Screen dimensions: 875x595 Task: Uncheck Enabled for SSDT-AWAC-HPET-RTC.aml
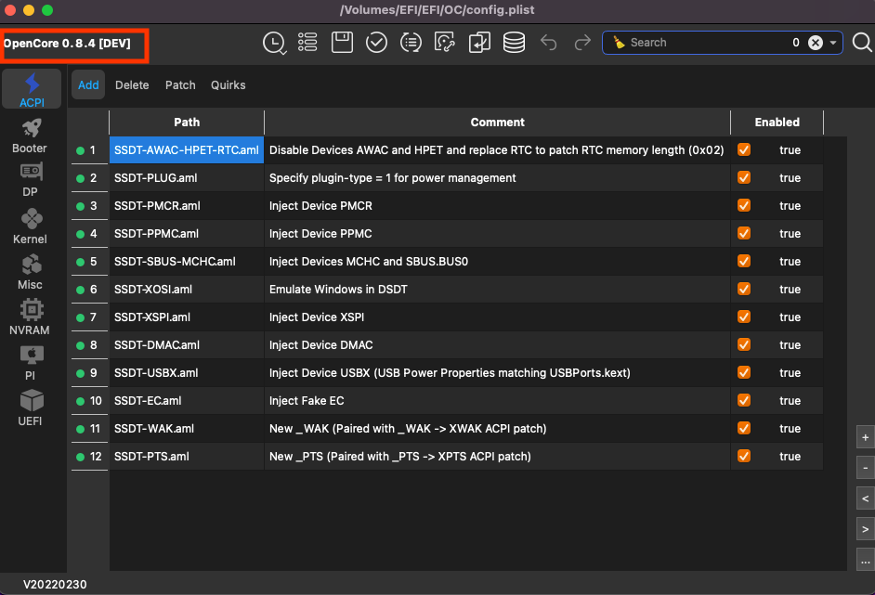[744, 149]
